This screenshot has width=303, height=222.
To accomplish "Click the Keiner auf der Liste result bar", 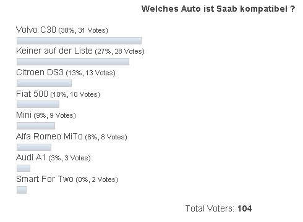I will coord(73,62).
